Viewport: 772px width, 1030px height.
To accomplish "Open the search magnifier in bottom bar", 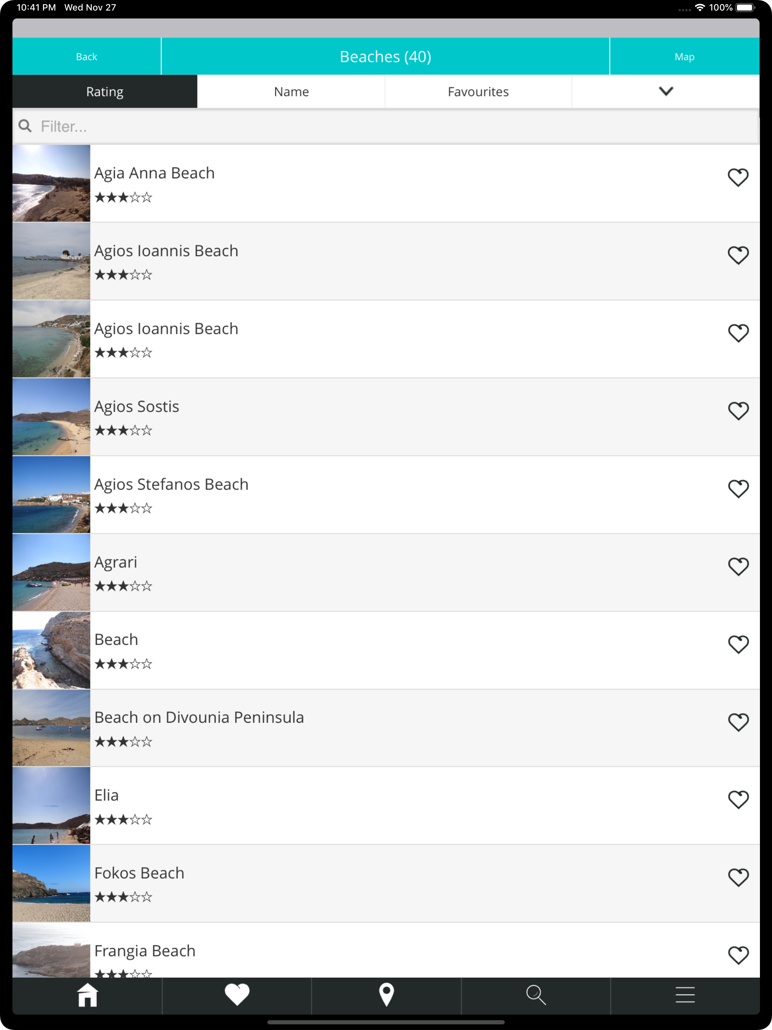I will 536,995.
